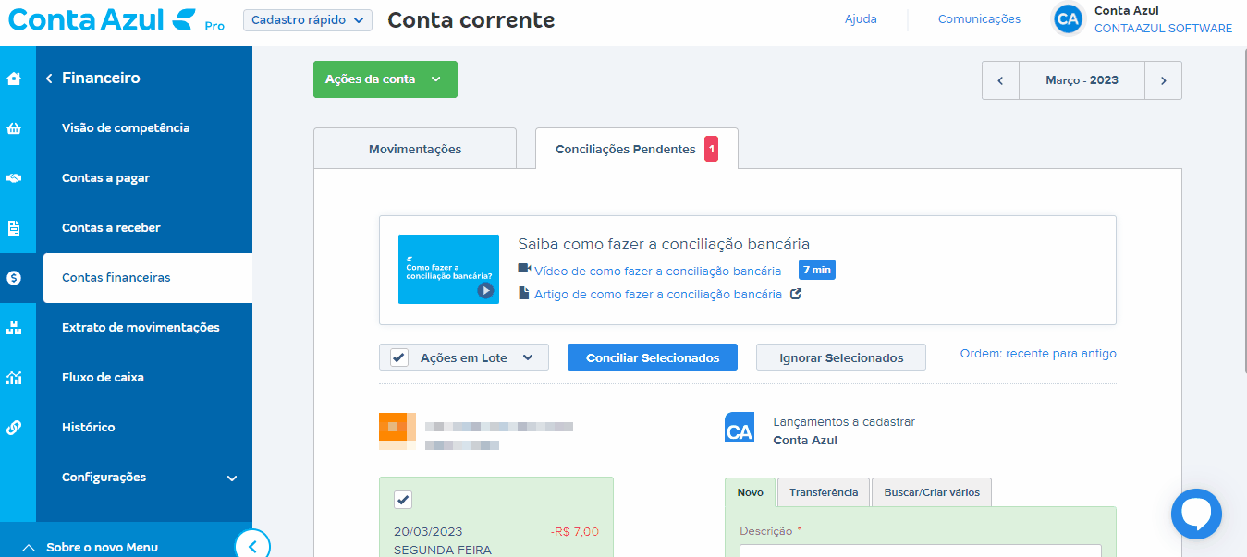Click CONTAAZUL SOFTWARE account name

click(1163, 29)
